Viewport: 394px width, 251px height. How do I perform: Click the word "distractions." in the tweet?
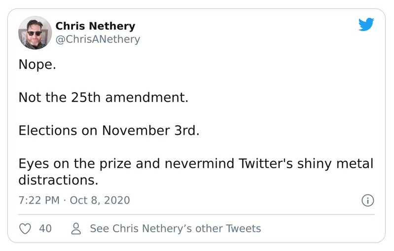click(58, 180)
